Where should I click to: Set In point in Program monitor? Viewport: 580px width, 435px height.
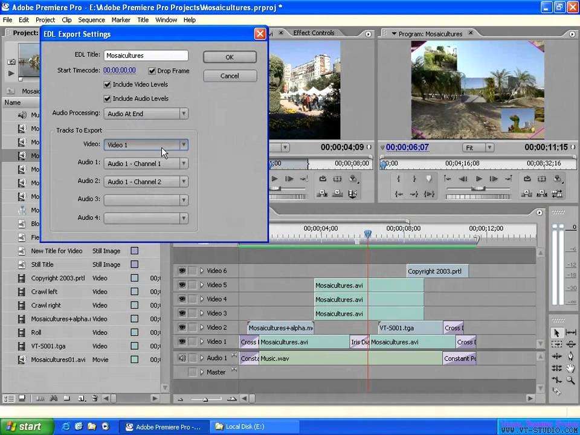coord(398,179)
